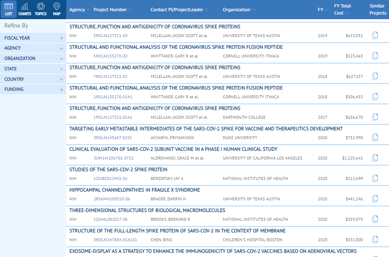Open project number 3R01AI147884-01A1S1
This screenshot has width=389, height=257.
pos(115,240)
